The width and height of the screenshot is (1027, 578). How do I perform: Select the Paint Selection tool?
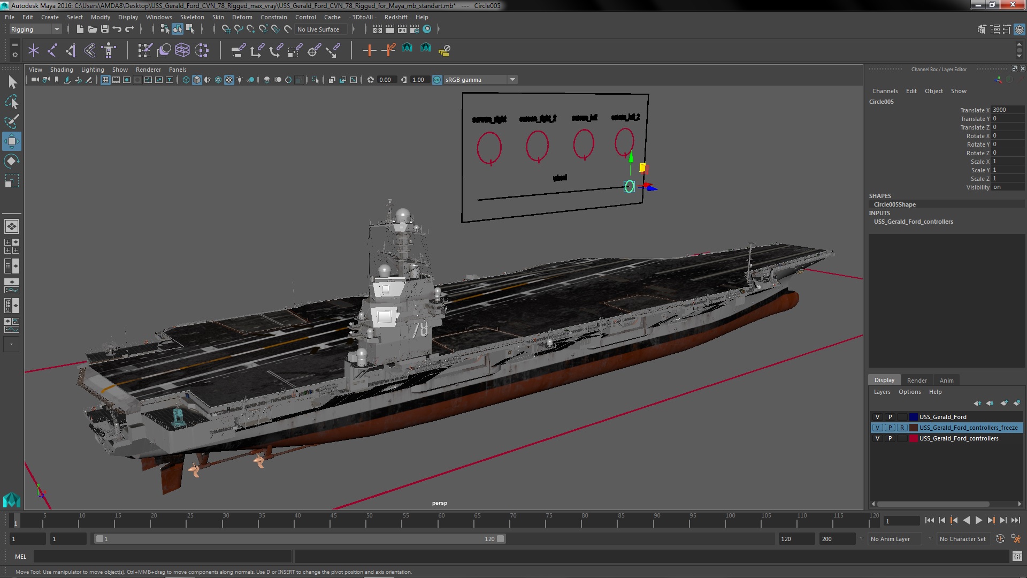[12, 121]
